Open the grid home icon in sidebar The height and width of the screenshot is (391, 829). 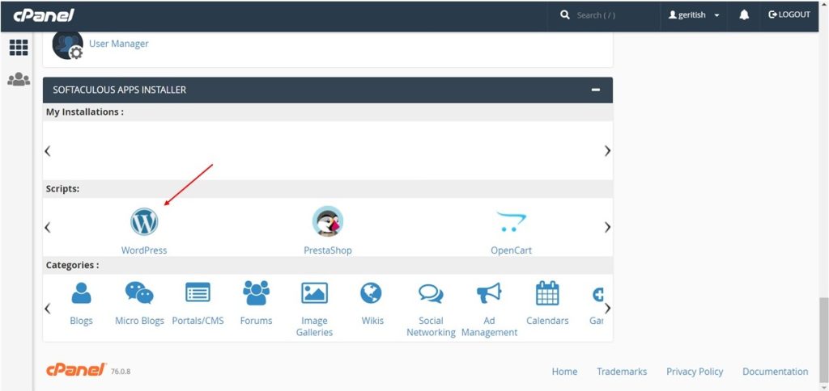19,48
